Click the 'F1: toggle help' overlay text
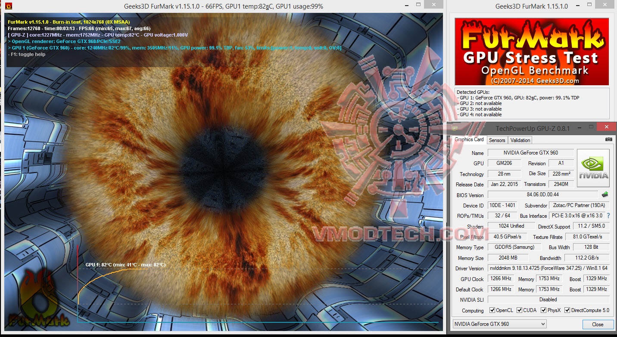This screenshot has width=617, height=337. (x=27, y=54)
